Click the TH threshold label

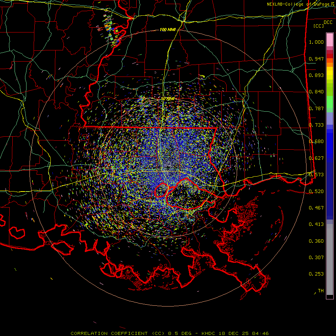pyautogui.click(x=321, y=291)
